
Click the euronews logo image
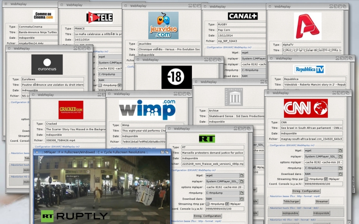click(x=47, y=65)
